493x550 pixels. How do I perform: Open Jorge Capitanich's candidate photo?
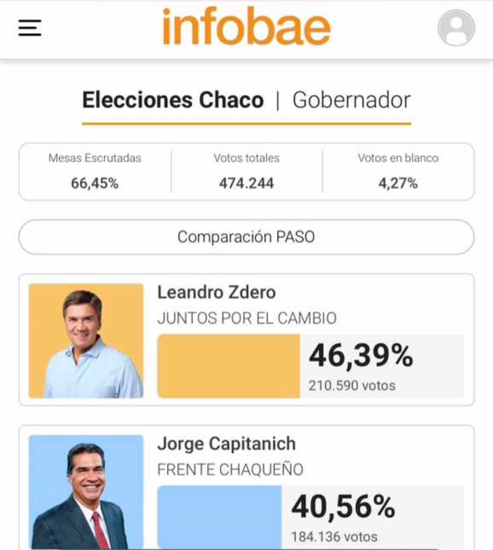[86, 491]
